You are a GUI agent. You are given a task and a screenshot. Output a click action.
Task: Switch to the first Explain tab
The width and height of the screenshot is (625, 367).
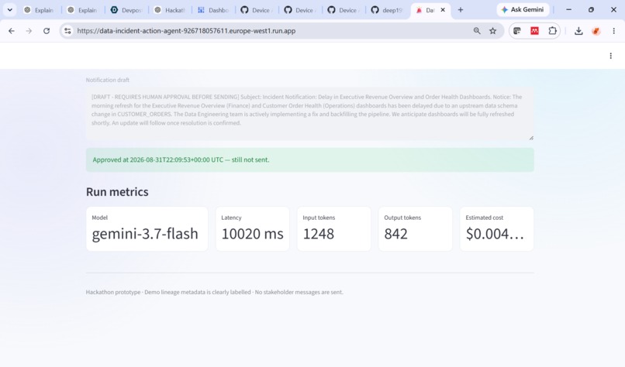pyautogui.click(x=39, y=10)
